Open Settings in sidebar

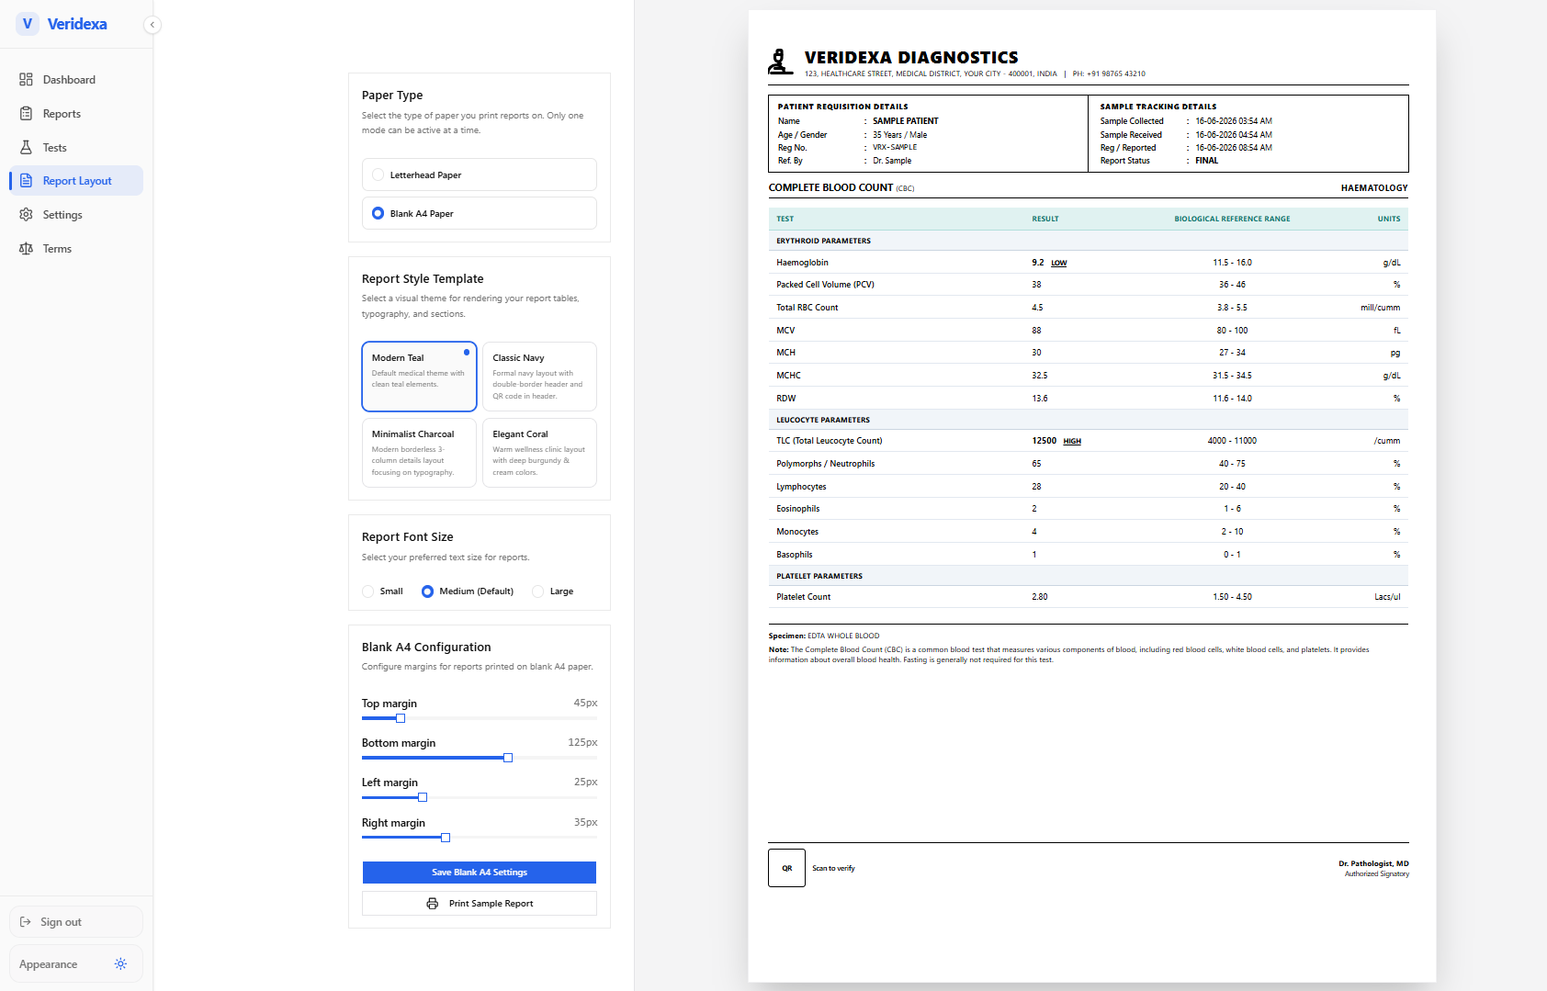coord(76,215)
